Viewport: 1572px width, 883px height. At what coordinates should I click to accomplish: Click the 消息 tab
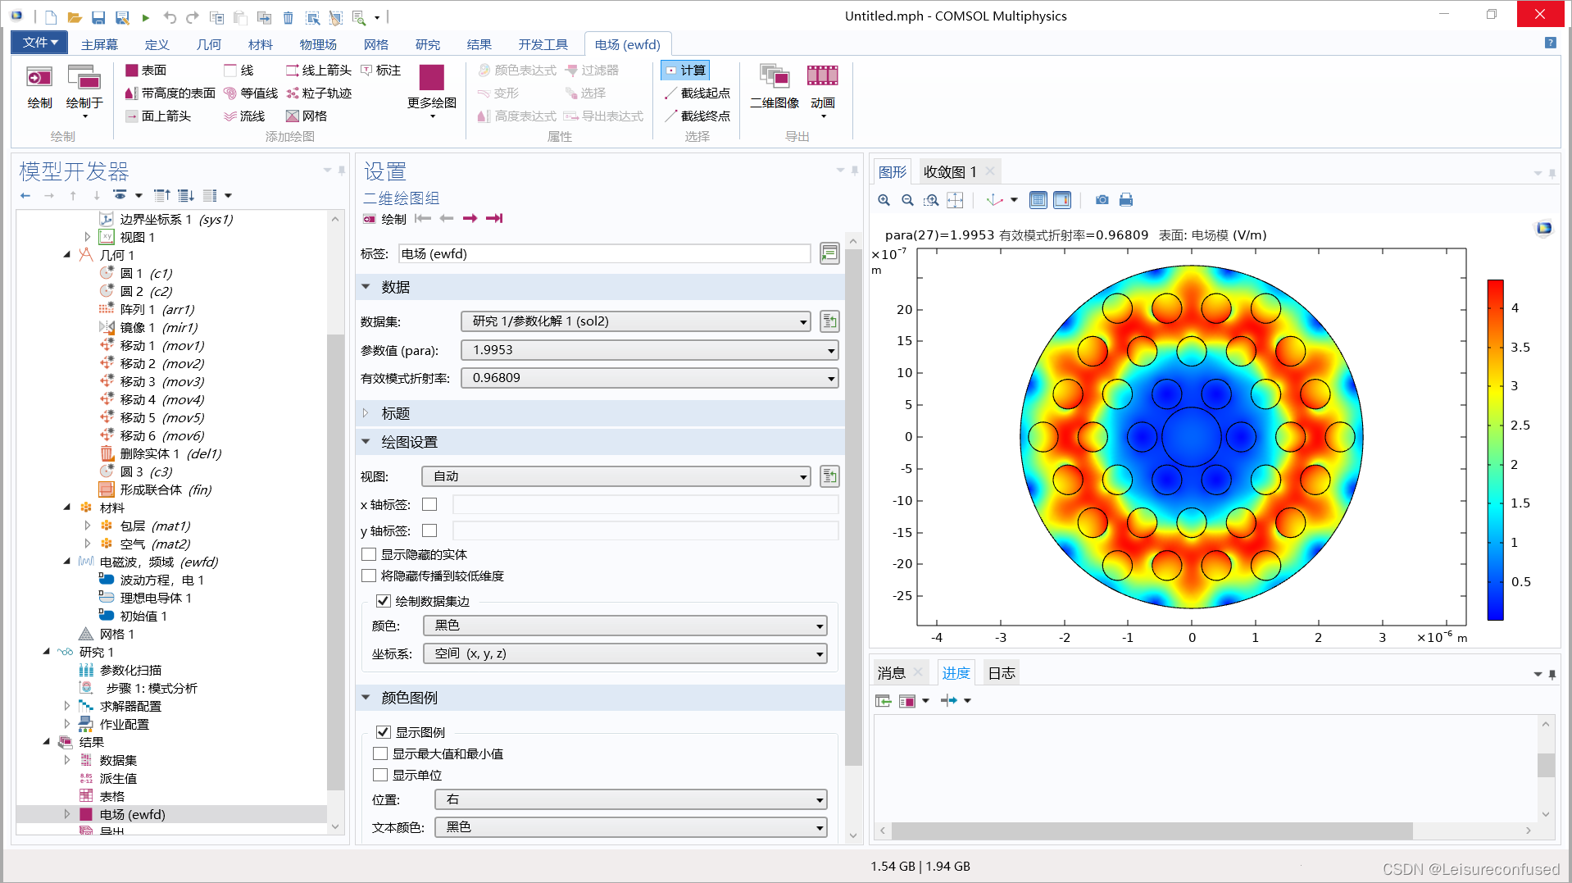point(892,673)
